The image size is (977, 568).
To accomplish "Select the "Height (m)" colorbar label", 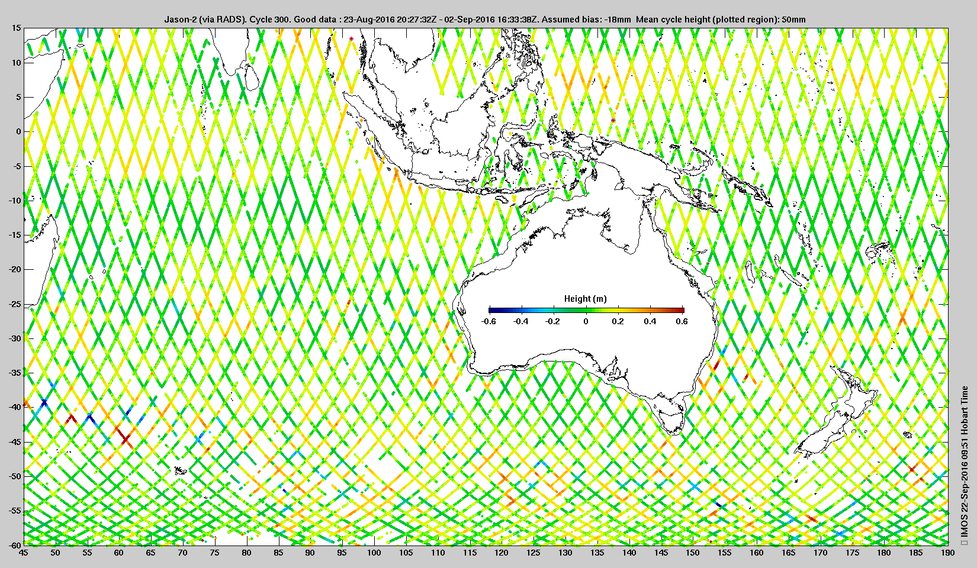I will point(586,299).
